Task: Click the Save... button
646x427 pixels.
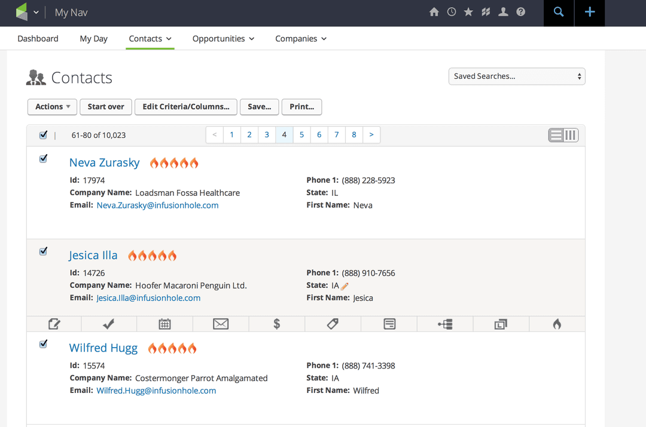Action: coord(260,107)
